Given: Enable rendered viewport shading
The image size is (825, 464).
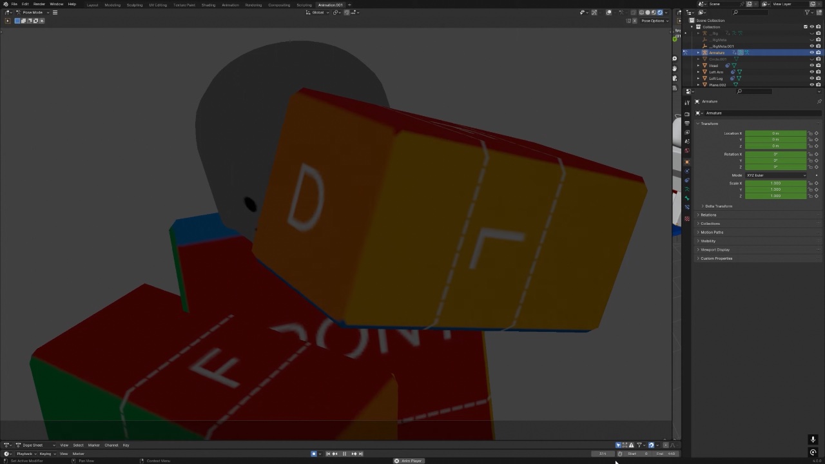Looking at the screenshot, I should pos(660,12).
